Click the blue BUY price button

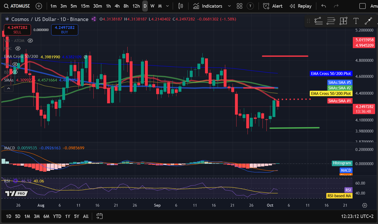coord(65,30)
